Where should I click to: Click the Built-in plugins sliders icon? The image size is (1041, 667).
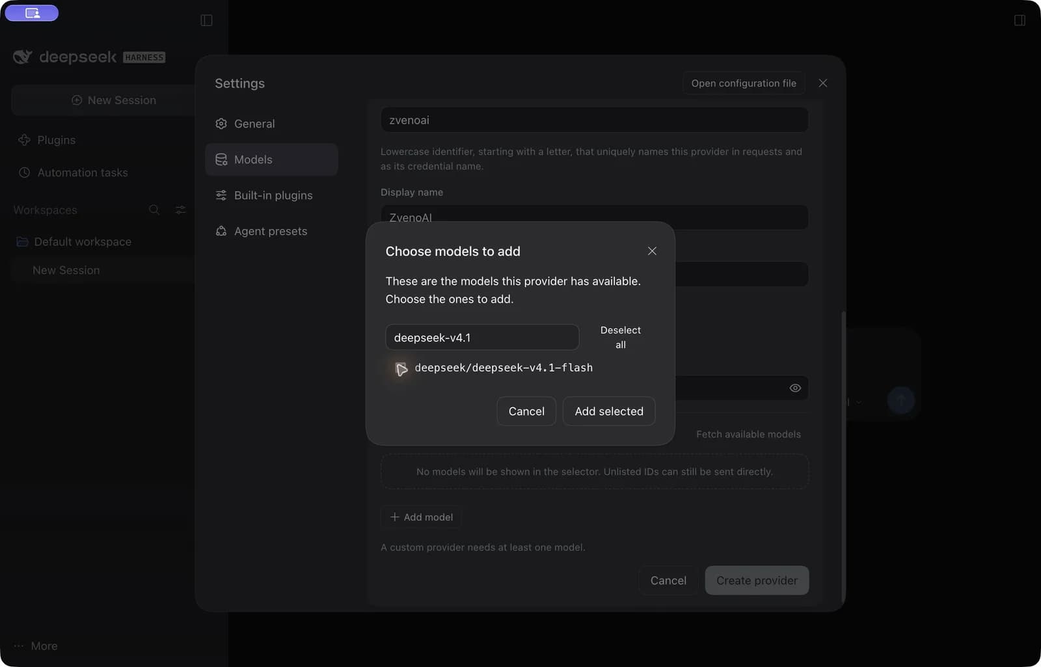(221, 195)
